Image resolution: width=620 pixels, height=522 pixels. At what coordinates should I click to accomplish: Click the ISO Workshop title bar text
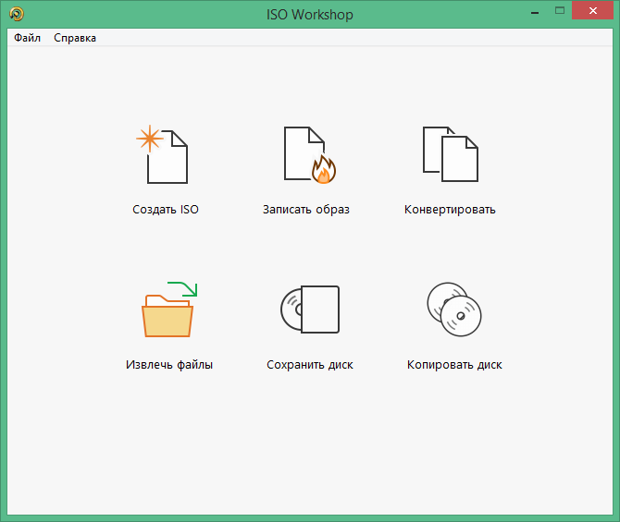pyautogui.click(x=309, y=15)
